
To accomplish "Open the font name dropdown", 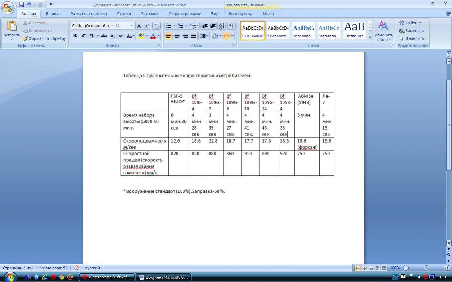I will [x=112, y=26].
